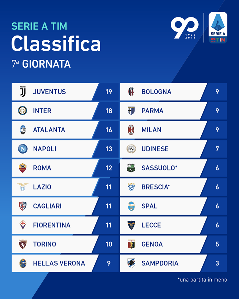The width and height of the screenshot is (239, 299).
Task: Click the Classifica heading
Action: coord(56,44)
